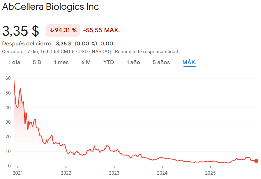Click the 2021 label on the time axis
Screen dimensions: 261x179
click(x=18, y=172)
